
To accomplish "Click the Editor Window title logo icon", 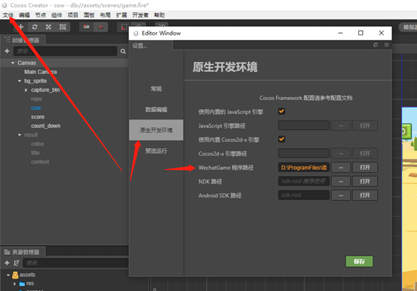I will pos(136,33).
